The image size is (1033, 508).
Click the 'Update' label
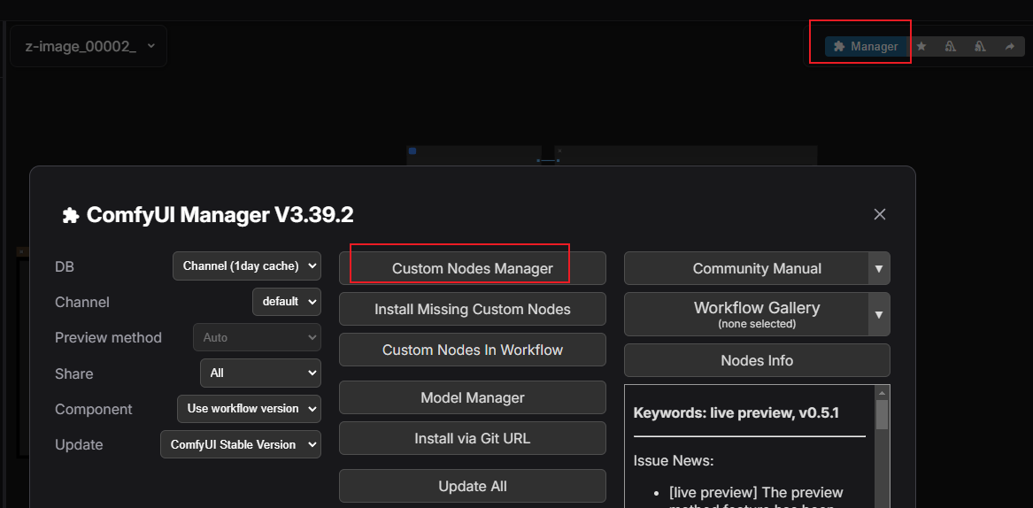tap(79, 445)
